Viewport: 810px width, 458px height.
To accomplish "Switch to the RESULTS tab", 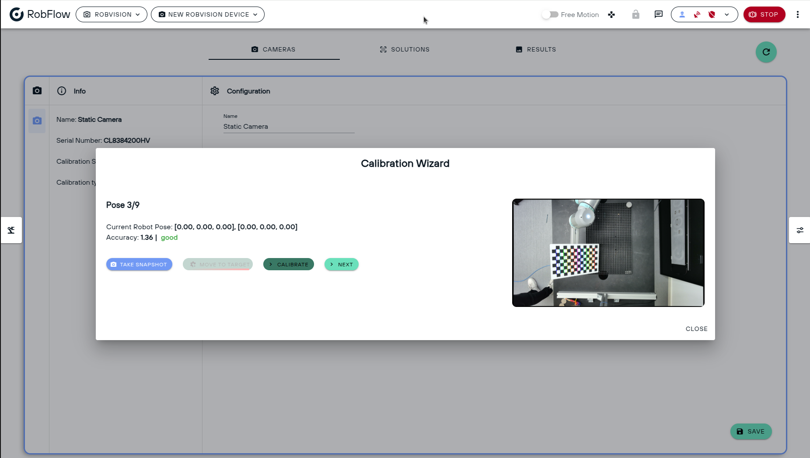I will [536, 49].
